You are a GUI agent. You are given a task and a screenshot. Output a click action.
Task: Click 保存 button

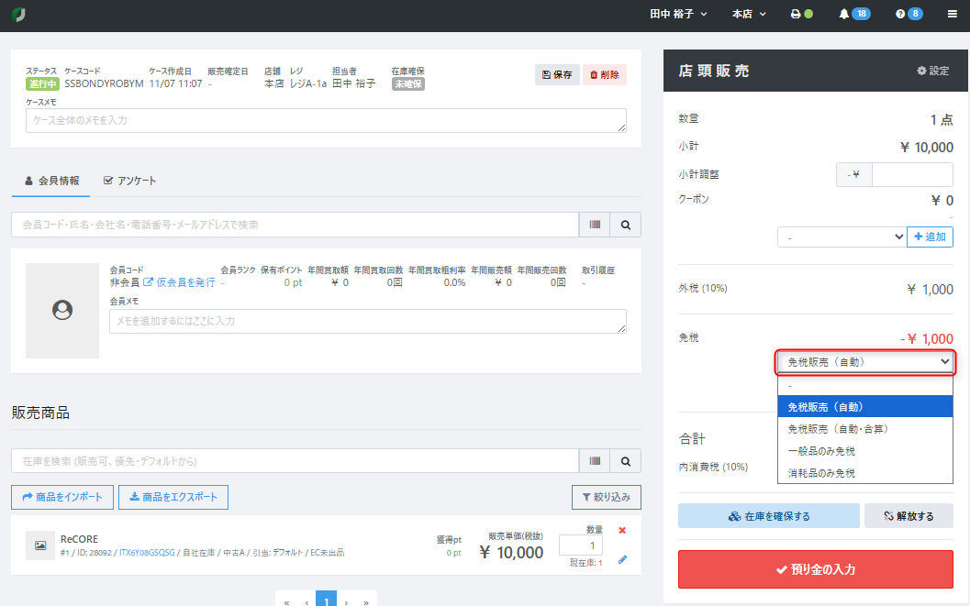(x=557, y=75)
